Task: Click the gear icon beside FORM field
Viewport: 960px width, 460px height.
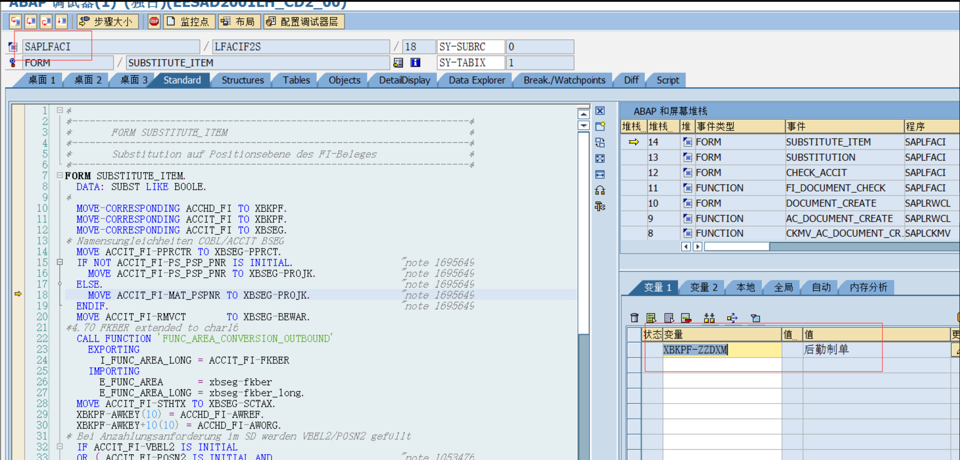Action: pos(13,63)
